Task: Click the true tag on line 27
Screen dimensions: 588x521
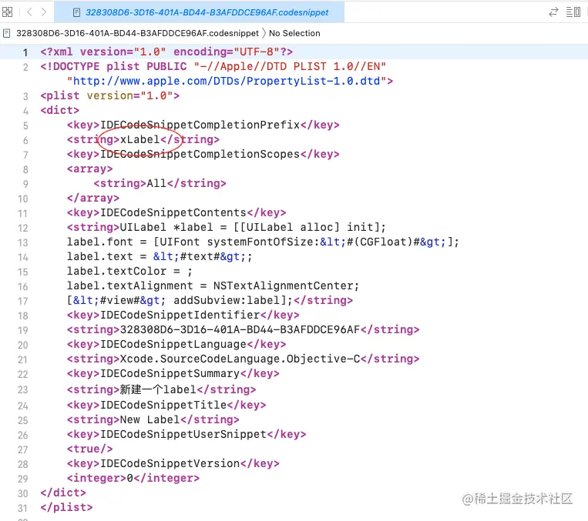Action: point(89,449)
